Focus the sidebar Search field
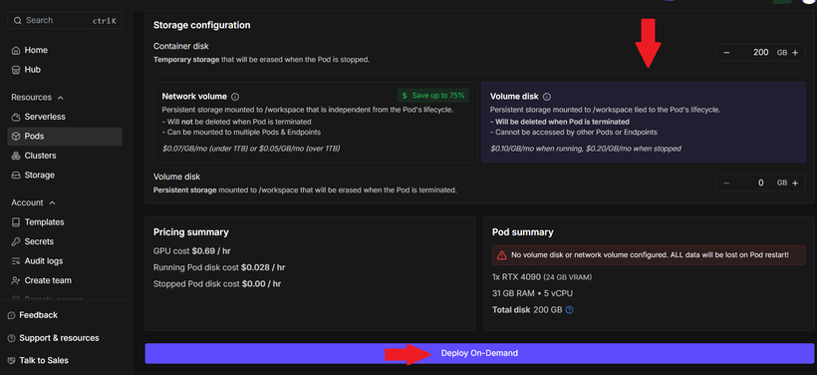This screenshot has width=817, height=375. pos(65,20)
